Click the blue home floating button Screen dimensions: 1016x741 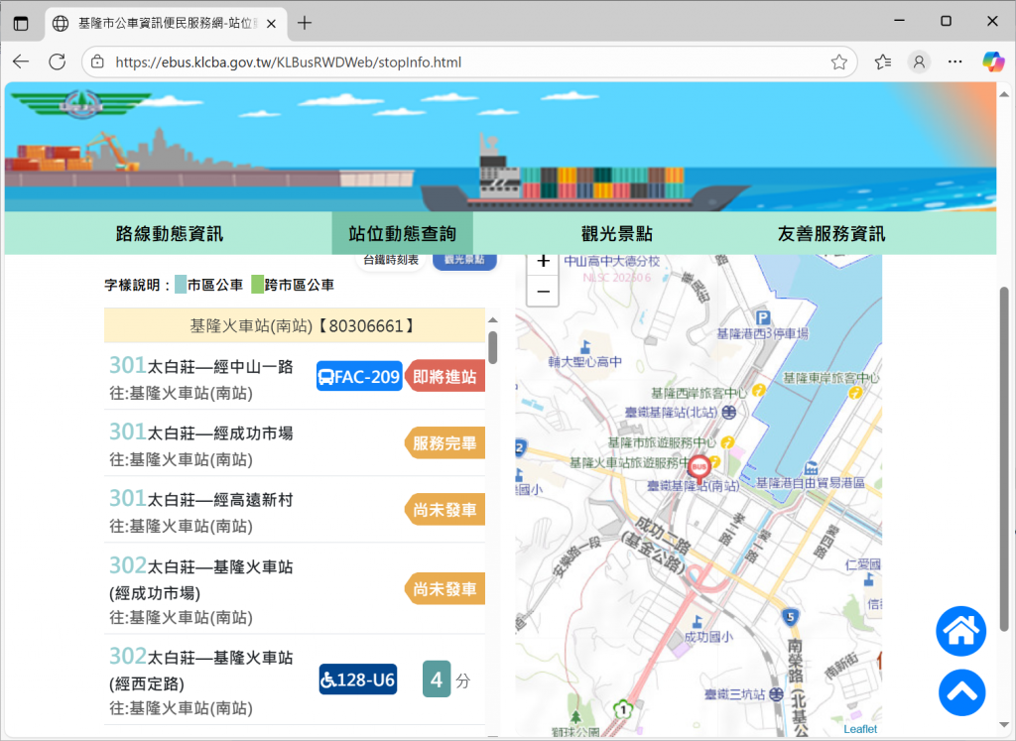(960, 631)
